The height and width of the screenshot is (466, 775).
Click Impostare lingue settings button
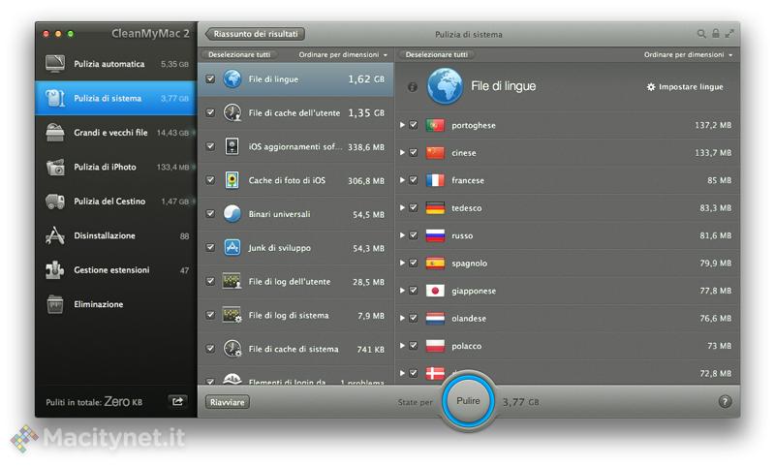pyautogui.click(x=685, y=87)
